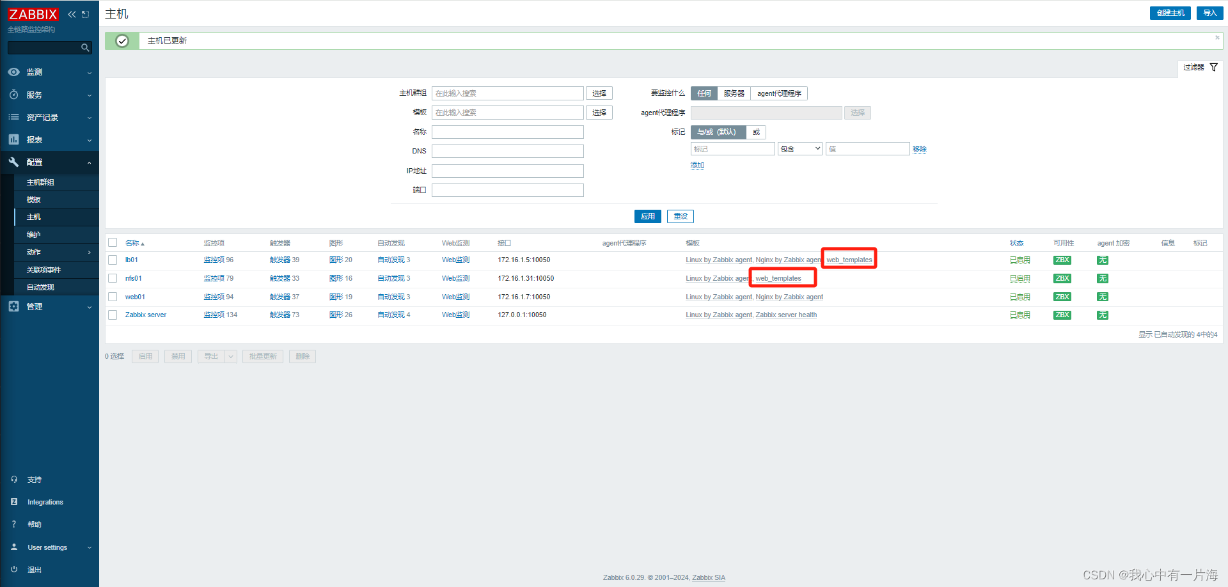Focus the IP地址 filter field
1228x587 pixels.
pos(508,171)
